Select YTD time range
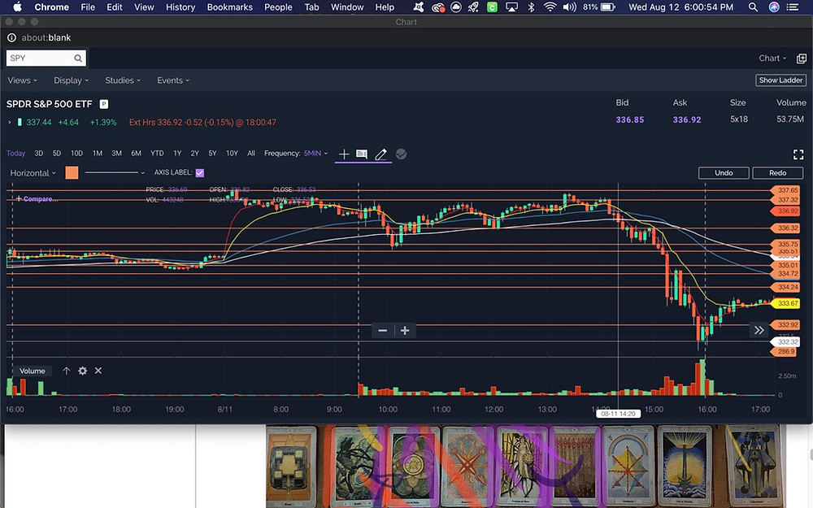 (157, 154)
